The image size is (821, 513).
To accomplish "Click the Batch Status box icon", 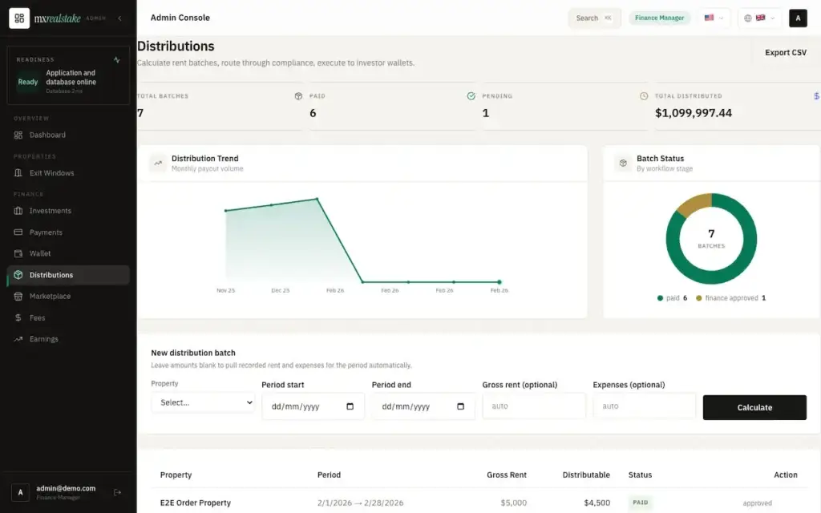I will pos(623,164).
